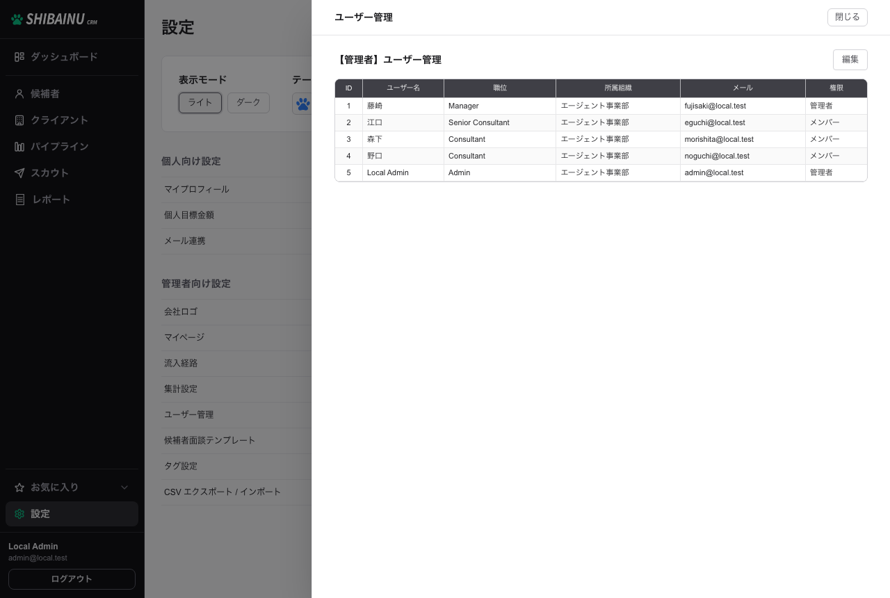Click the noguchi@local.test email cell
Viewport: 890px width, 598px height.
743,156
